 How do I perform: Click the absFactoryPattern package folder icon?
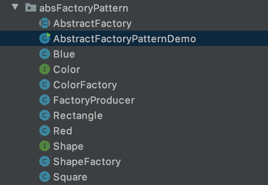30,8
